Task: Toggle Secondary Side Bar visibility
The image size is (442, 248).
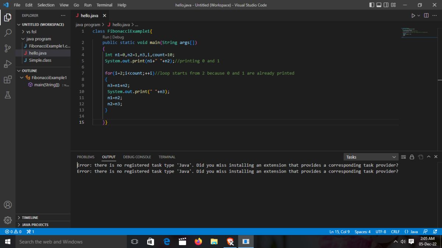Action: pos(386,5)
